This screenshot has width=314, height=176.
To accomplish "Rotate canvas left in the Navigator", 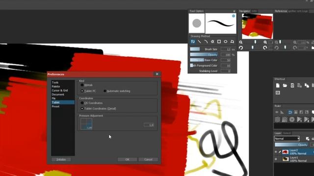I will [x=241, y=48].
